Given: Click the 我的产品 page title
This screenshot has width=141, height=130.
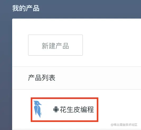Looking at the screenshot, I should tap(26, 8).
